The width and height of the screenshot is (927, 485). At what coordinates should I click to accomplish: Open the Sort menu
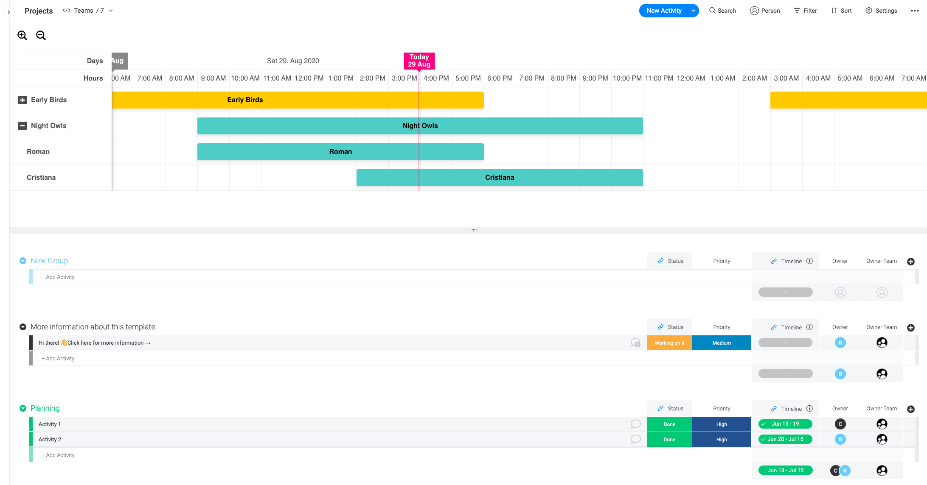tap(841, 11)
